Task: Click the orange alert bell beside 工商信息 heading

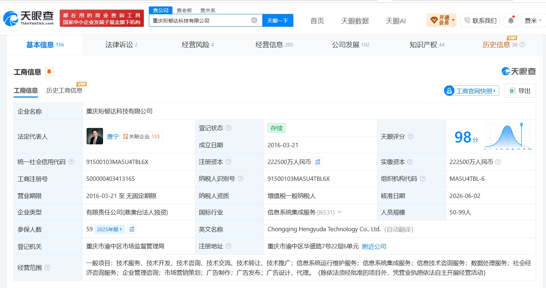Action: tap(49, 72)
